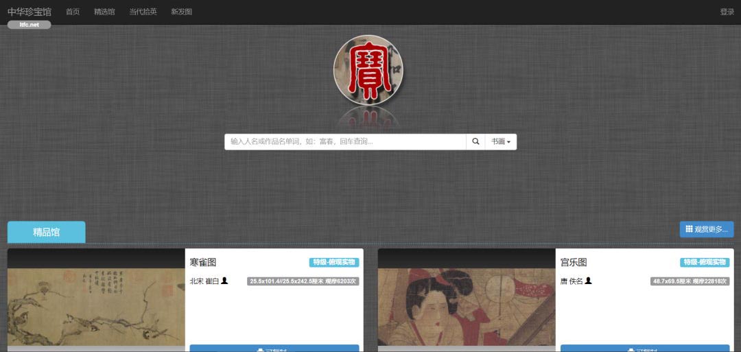The width and height of the screenshot is (741, 352).
Task: Select the 精品馆 tab
Action: click(47, 232)
